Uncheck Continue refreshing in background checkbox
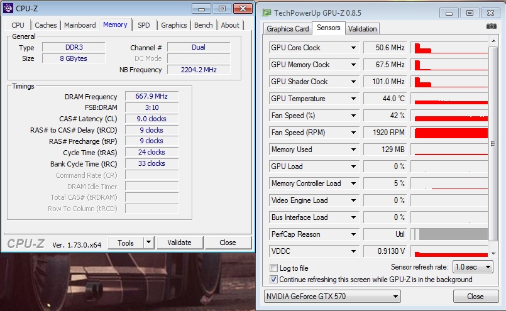 coord(273,280)
